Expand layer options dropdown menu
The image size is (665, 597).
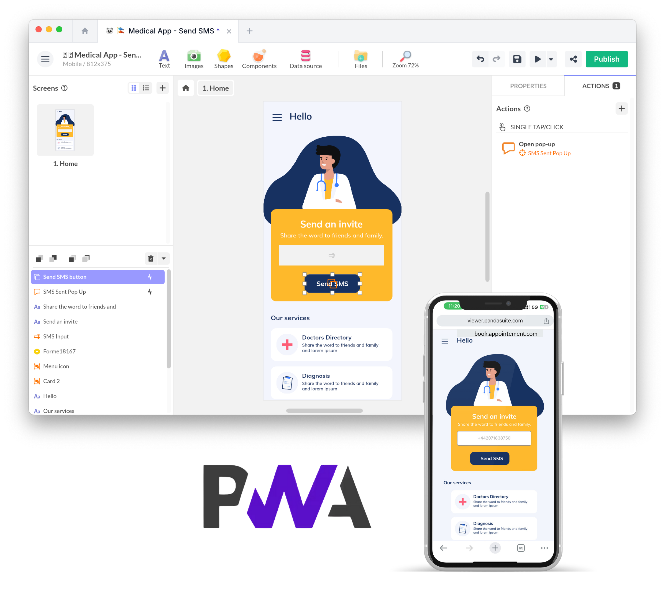click(164, 259)
